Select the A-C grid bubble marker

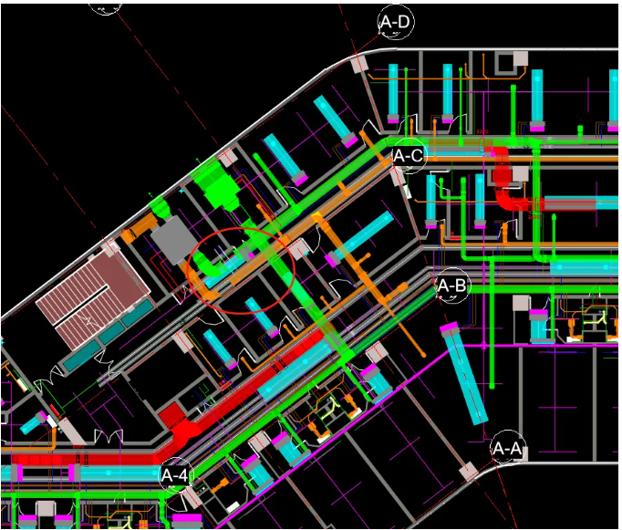[x=409, y=155]
